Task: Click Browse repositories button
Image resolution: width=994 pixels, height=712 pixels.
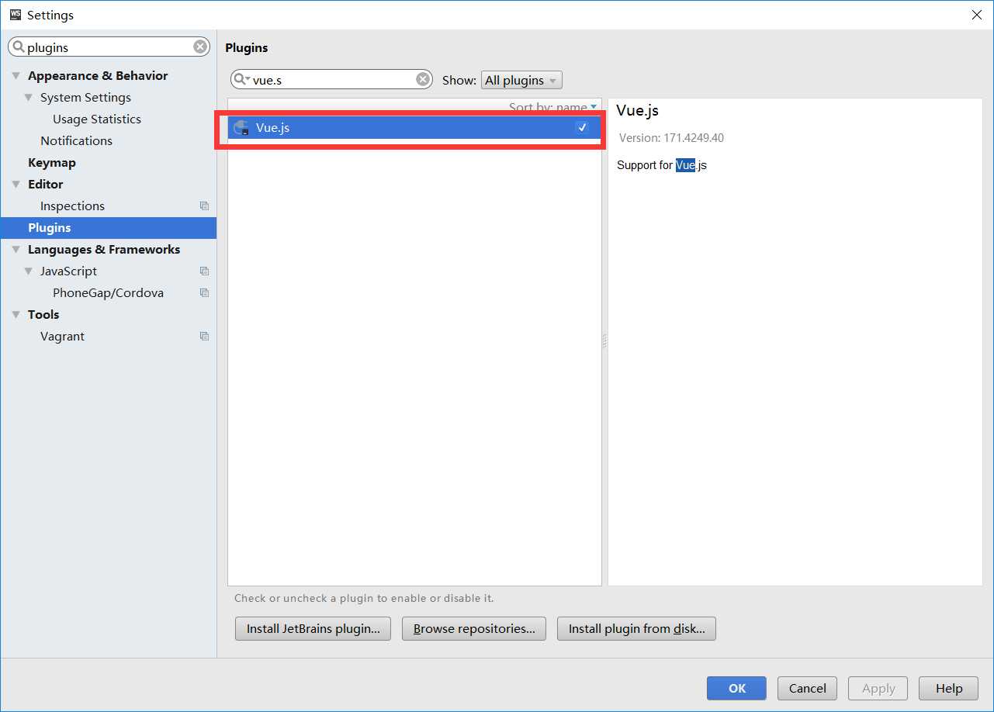Action: tap(474, 629)
